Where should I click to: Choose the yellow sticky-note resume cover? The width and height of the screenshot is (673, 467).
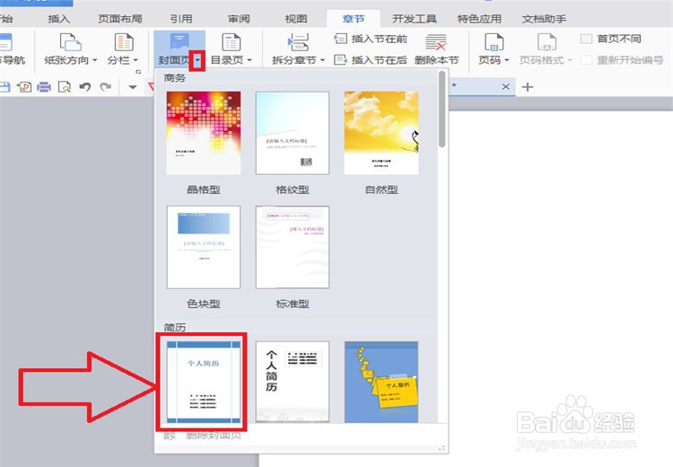[x=381, y=382]
